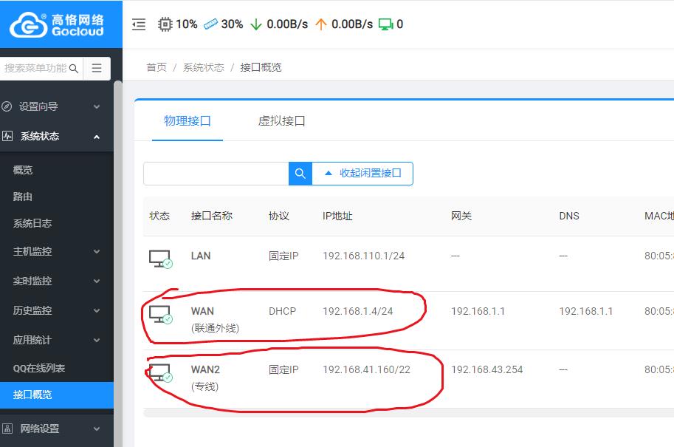Switch to the 虚拟接口 tab
This screenshot has height=447, width=674.
(x=281, y=120)
